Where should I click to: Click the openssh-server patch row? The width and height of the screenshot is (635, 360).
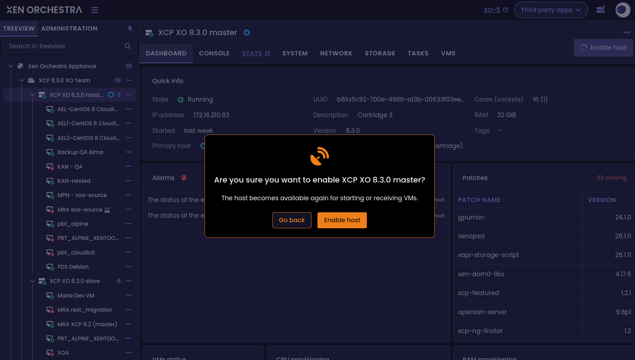(x=544, y=312)
